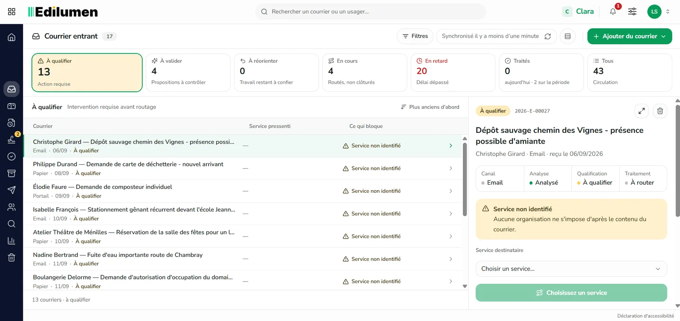Open Déclaration d'accessibilité link
This screenshot has height=321, width=680.
(646, 316)
